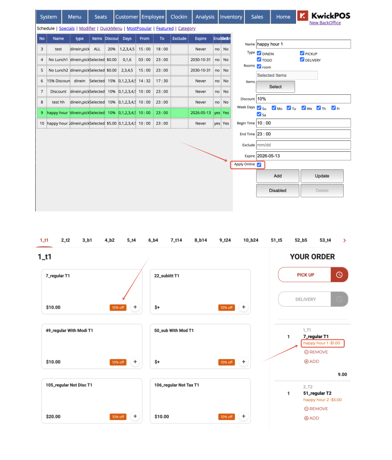Add 106_regular Not Tax T1 plus icon
Viewport: 392px width, 460px height.
tap(244, 416)
